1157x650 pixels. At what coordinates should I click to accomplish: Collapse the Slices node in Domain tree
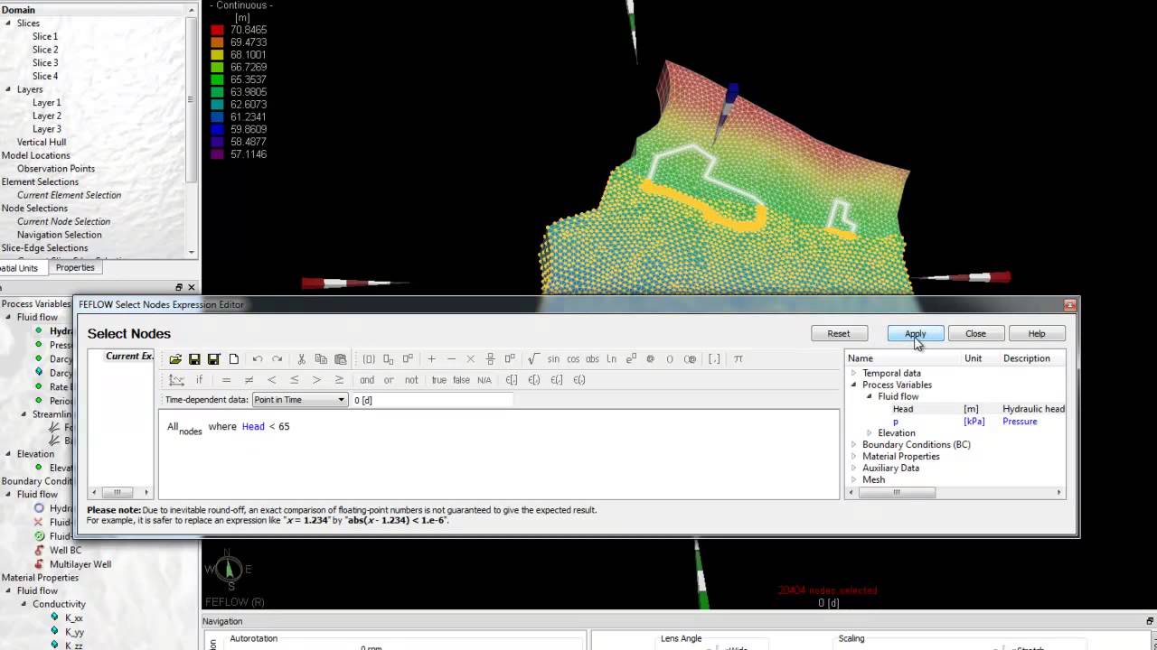coord(8,23)
